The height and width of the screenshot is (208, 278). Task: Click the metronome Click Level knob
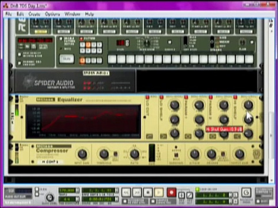tap(50, 198)
